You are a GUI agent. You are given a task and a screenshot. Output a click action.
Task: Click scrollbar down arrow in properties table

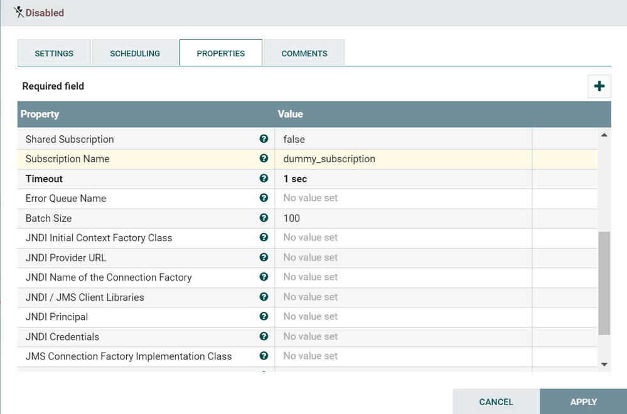(x=604, y=364)
